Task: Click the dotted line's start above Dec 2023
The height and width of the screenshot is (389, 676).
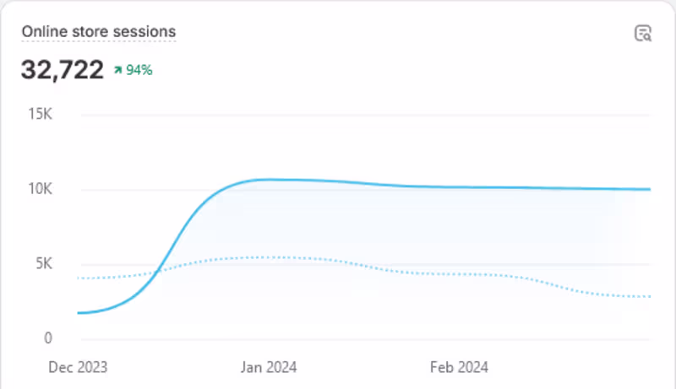Action: coord(79,278)
